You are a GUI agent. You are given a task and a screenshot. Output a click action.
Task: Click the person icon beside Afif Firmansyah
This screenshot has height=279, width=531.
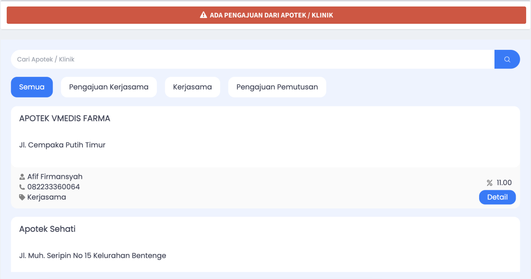22,177
